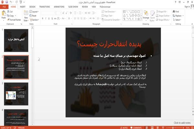Open Align Text dropdown

click(x=107, y=16)
